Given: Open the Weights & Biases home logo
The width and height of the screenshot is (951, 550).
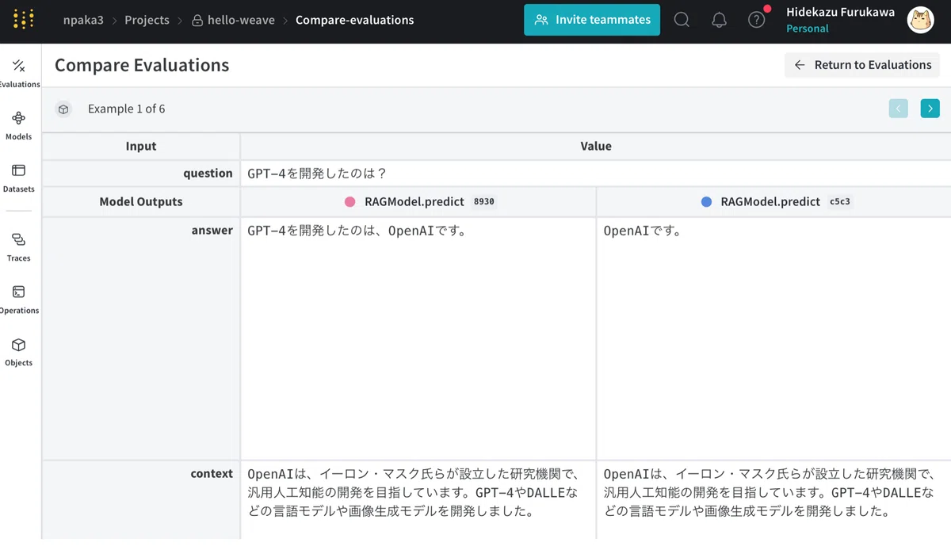Looking at the screenshot, I should (x=24, y=20).
